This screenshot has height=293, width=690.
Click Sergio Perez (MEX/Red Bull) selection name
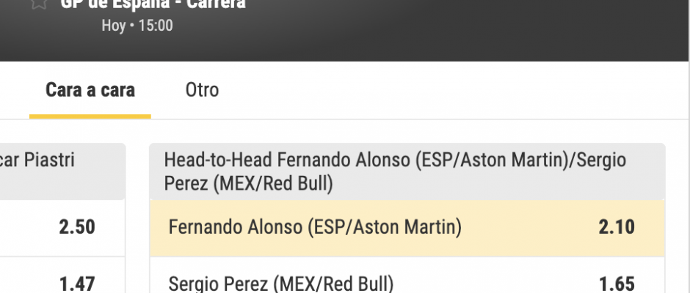click(x=281, y=283)
